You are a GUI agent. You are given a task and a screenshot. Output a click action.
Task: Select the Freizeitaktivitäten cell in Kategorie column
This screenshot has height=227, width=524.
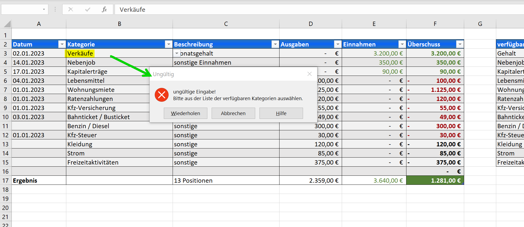tap(119, 162)
